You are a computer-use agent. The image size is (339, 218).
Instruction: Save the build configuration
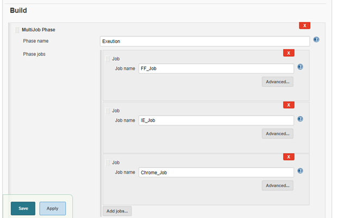[x=23, y=208]
